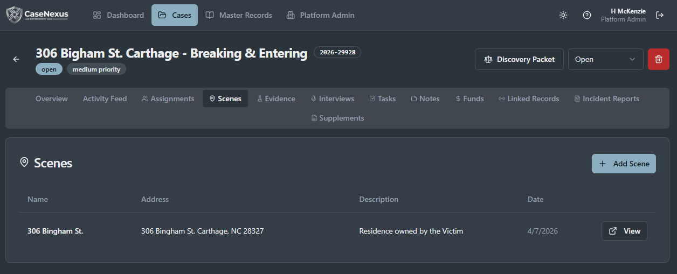Open Master Records in top navigation
This screenshot has height=274, width=677.
[x=239, y=15]
